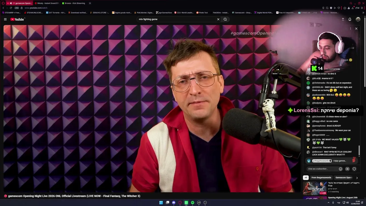
Task: Open YouTube notifications bell
Action: click(350, 19)
